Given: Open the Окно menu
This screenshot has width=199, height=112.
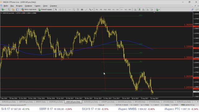Looking at the screenshot, I should tap(45, 6).
